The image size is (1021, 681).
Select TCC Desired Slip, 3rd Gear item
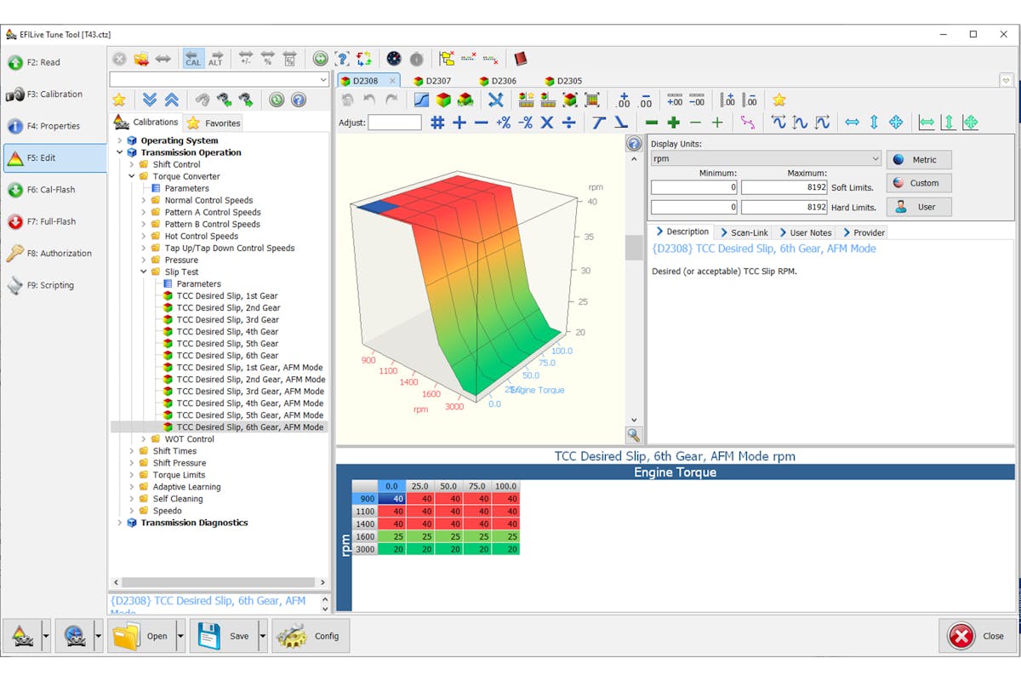[227, 320]
